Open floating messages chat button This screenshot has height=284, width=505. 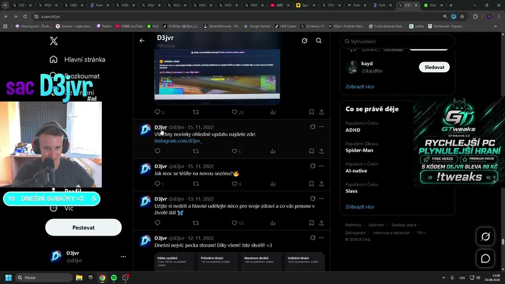pyautogui.click(x=485, y=258)
